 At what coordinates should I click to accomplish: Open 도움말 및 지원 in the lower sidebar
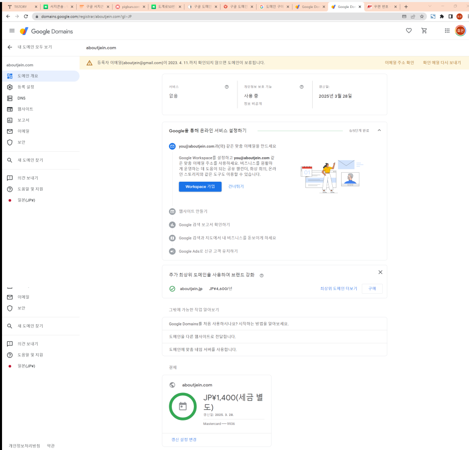(41, 355)
